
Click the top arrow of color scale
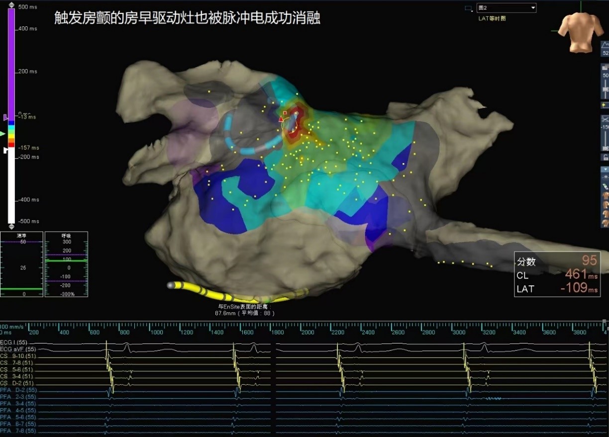coord(11,3)
